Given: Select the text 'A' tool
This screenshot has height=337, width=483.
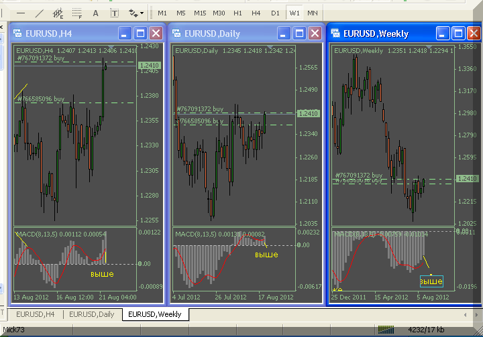Looking at the screenshot, I should [95, 13].
